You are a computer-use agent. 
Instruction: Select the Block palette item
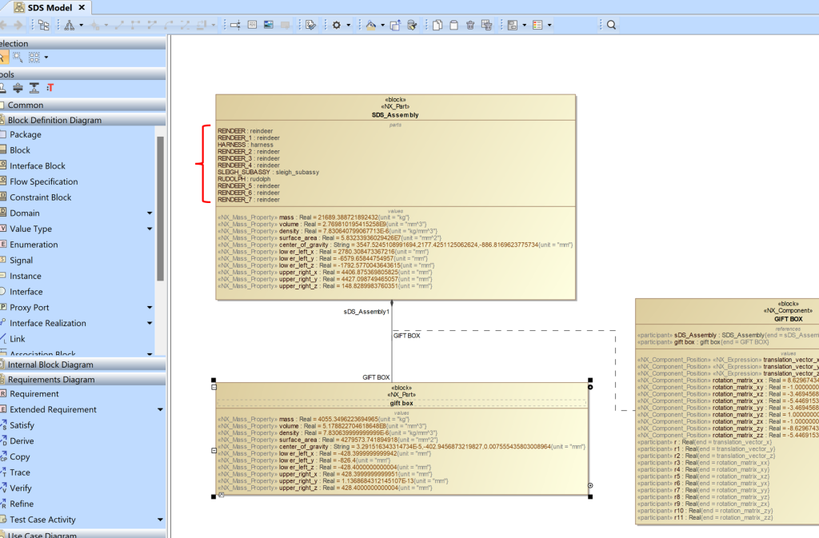[x=20, y=150]
